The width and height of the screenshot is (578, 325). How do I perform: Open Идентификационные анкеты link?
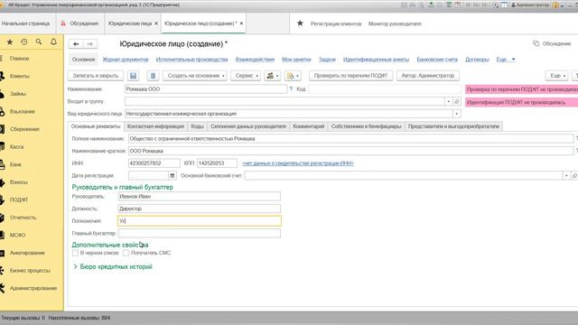376,60
